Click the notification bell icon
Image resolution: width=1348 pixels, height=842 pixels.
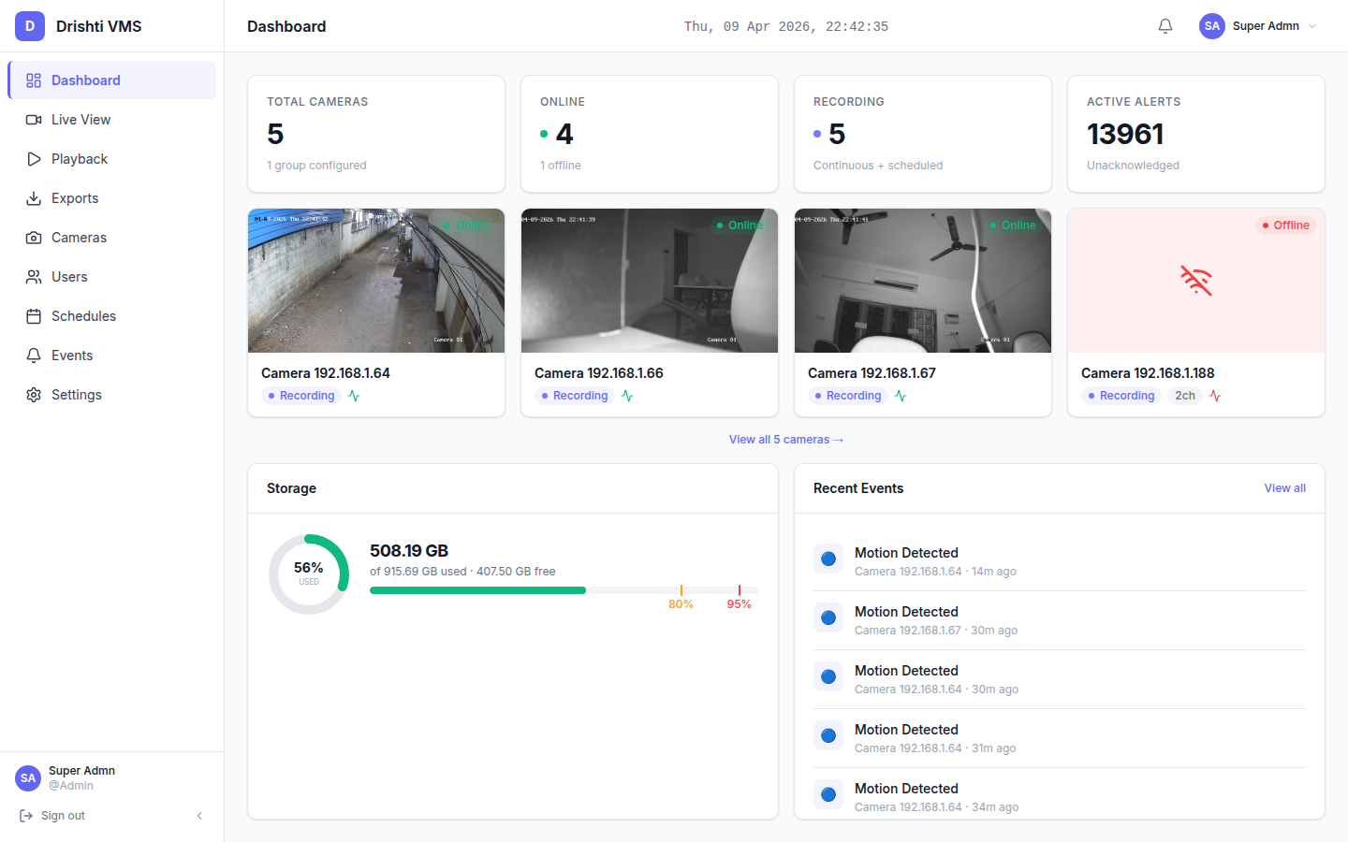pyautogui.click(x=1165, y=26)
